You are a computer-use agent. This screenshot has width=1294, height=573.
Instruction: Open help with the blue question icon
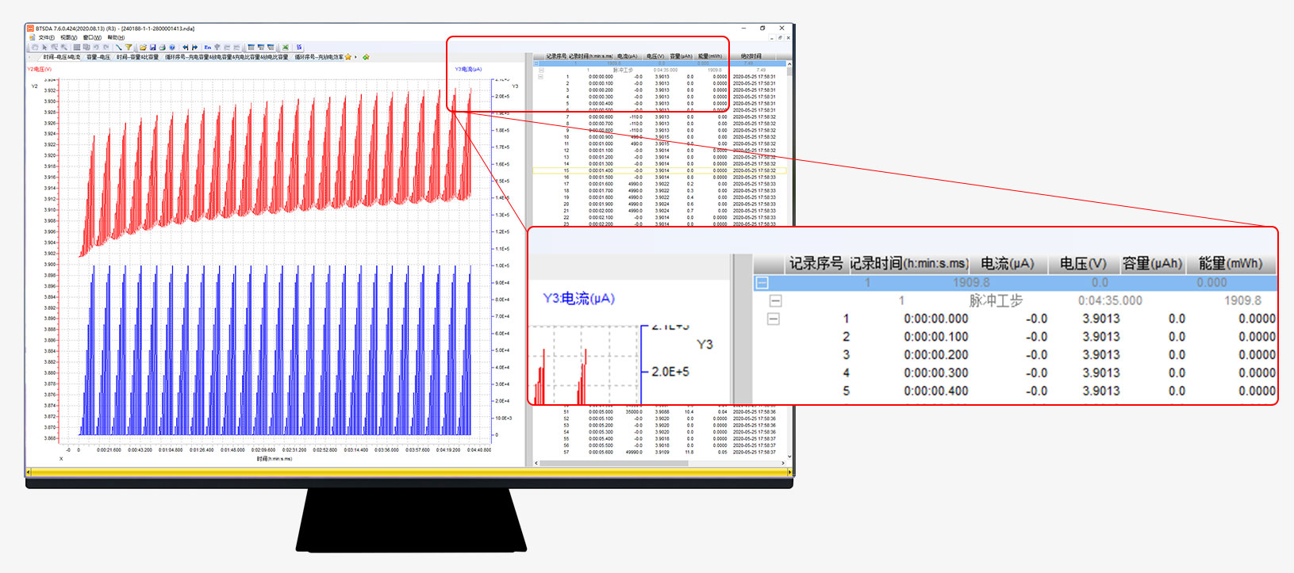point(172,48)
